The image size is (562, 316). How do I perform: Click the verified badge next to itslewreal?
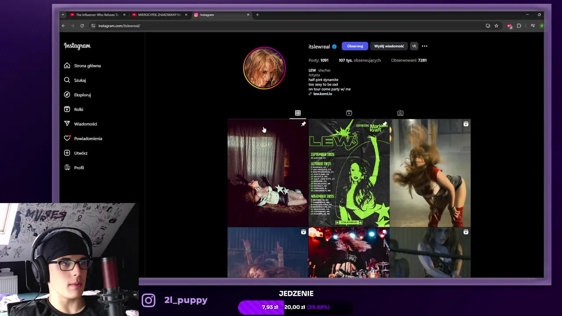point(334,47)
